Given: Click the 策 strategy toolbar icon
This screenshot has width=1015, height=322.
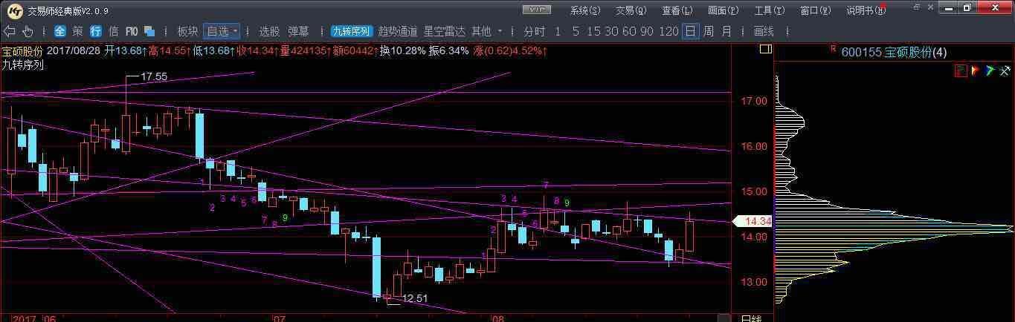Looking at the screenshot, I should click(77, 32).
